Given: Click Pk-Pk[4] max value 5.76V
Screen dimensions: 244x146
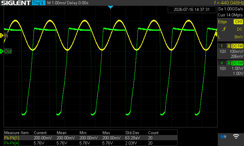Looking at the screenshot, I should pos(108,143).
